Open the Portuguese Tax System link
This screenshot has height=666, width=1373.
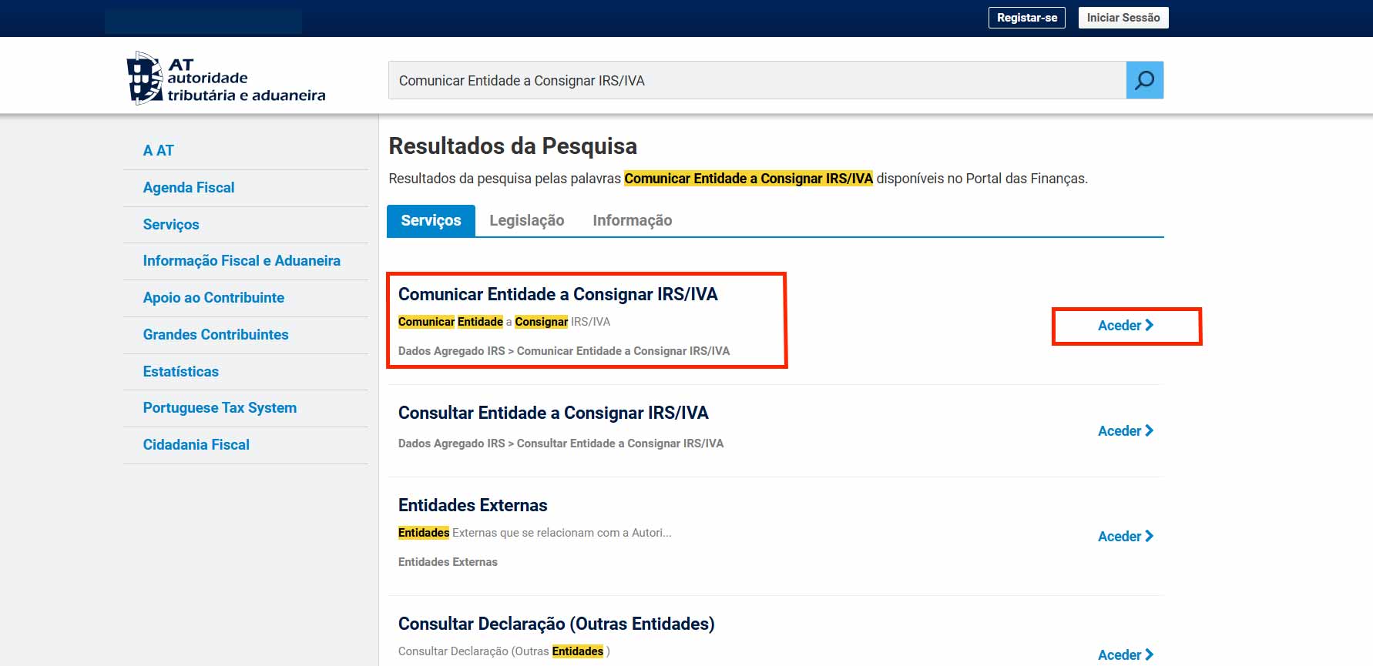[220, 408]
